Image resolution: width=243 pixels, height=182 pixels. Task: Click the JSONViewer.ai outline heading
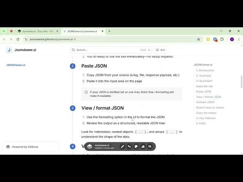[203, 65]
